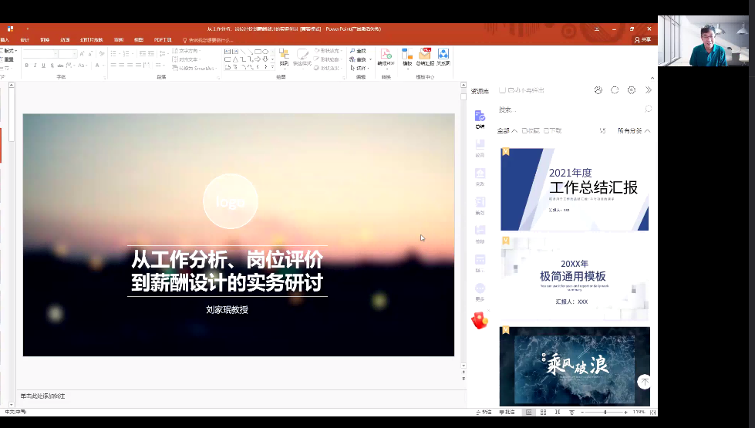Collapse the template panel with the double-arrow icon
This screenshot has width=755, height=428.
click(x=649, y=90)
